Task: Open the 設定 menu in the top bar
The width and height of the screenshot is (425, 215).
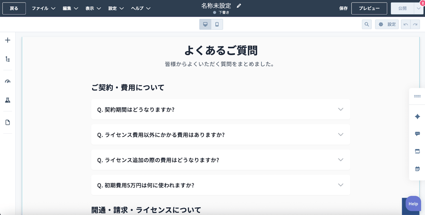Action: pos(116,9)
